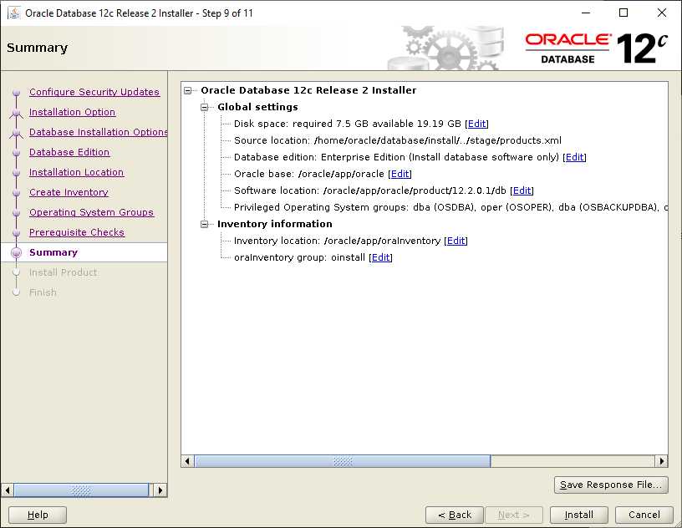Click the Configure Security Updates step bullet

(16, 92)
